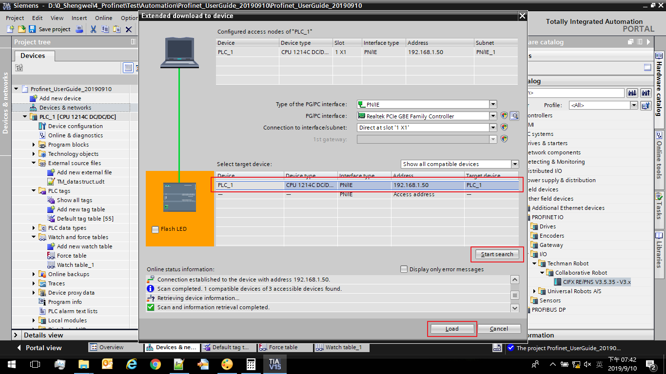Screen dimensions: 666x374
Task: Click the Start search button
Action: pos(497,254)
